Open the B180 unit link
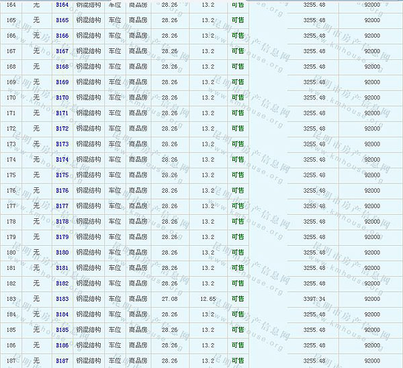403x368 pixels. pyautogui.click(x=62, y=252)
